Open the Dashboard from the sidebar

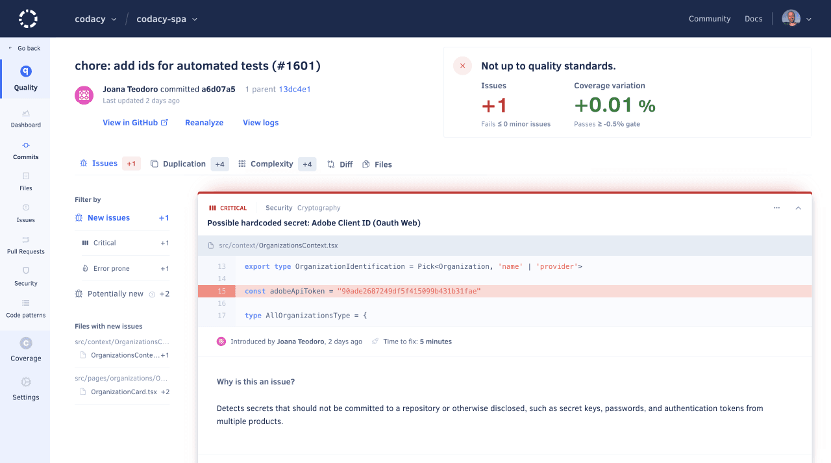tap(25, 119)
